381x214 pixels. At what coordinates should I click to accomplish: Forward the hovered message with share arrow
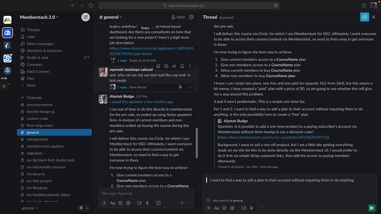point(174,66)
